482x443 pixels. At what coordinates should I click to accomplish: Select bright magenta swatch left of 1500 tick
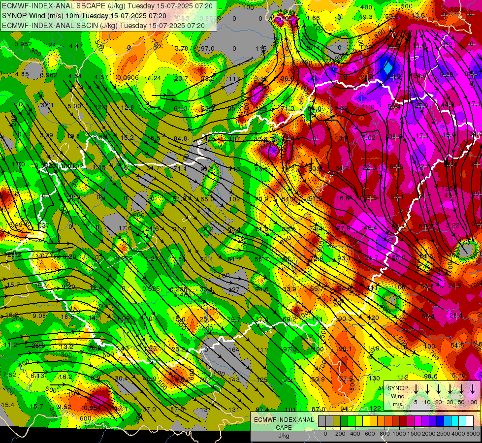418,421
